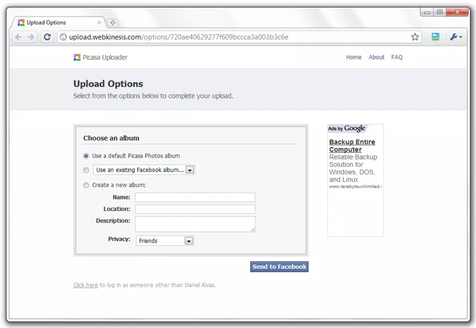Click the 'Upload Options' page heading
This screenshot has height=328, width=476.
108,84
